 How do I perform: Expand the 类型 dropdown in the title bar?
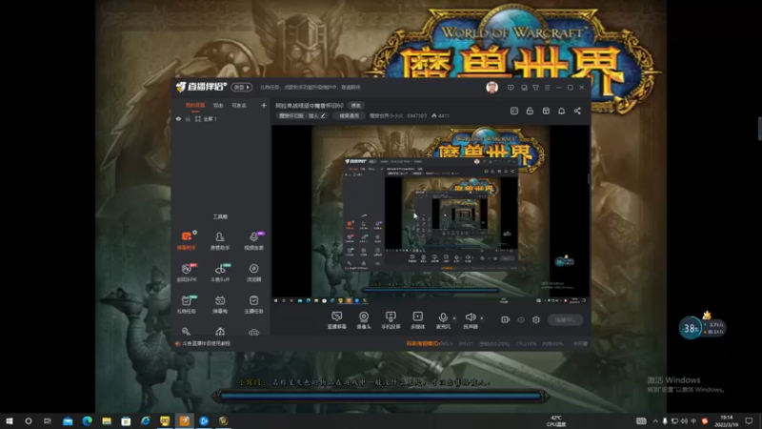[241, 87]
